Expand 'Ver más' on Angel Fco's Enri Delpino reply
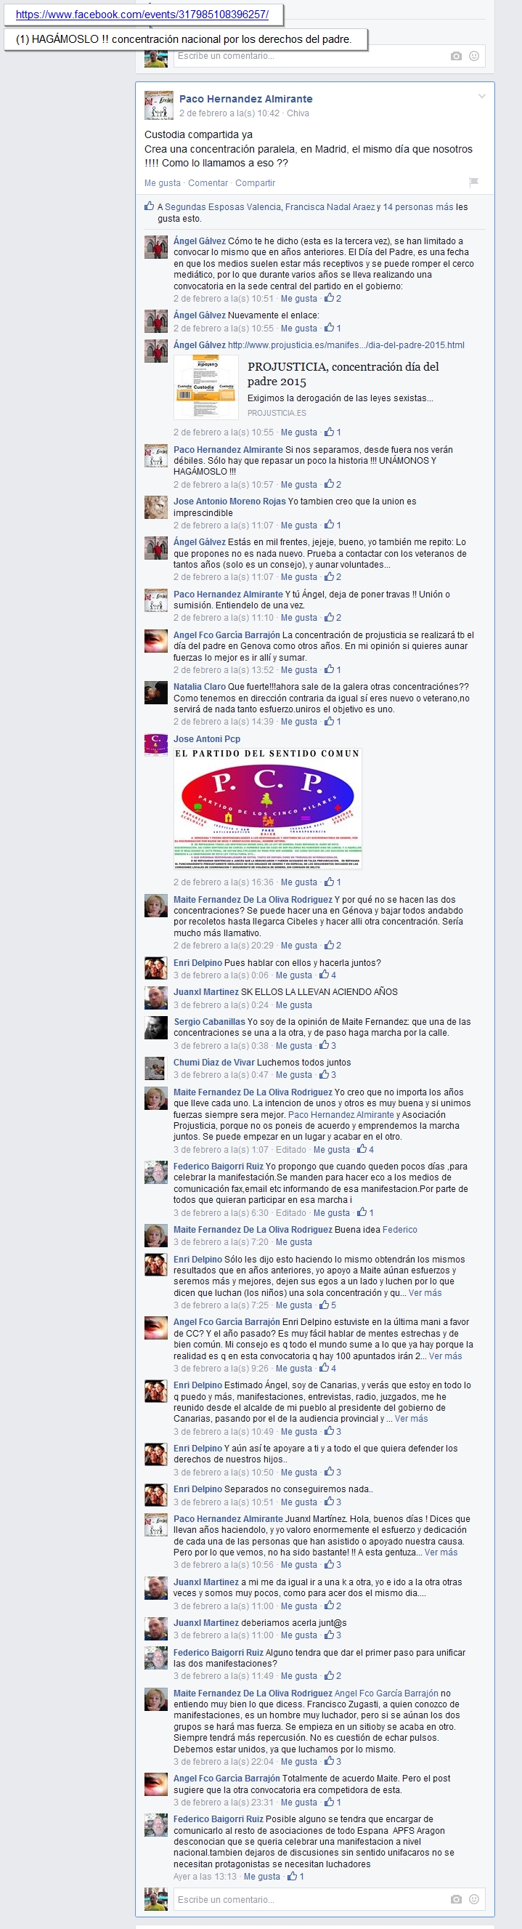 (x=446, y=1356)
